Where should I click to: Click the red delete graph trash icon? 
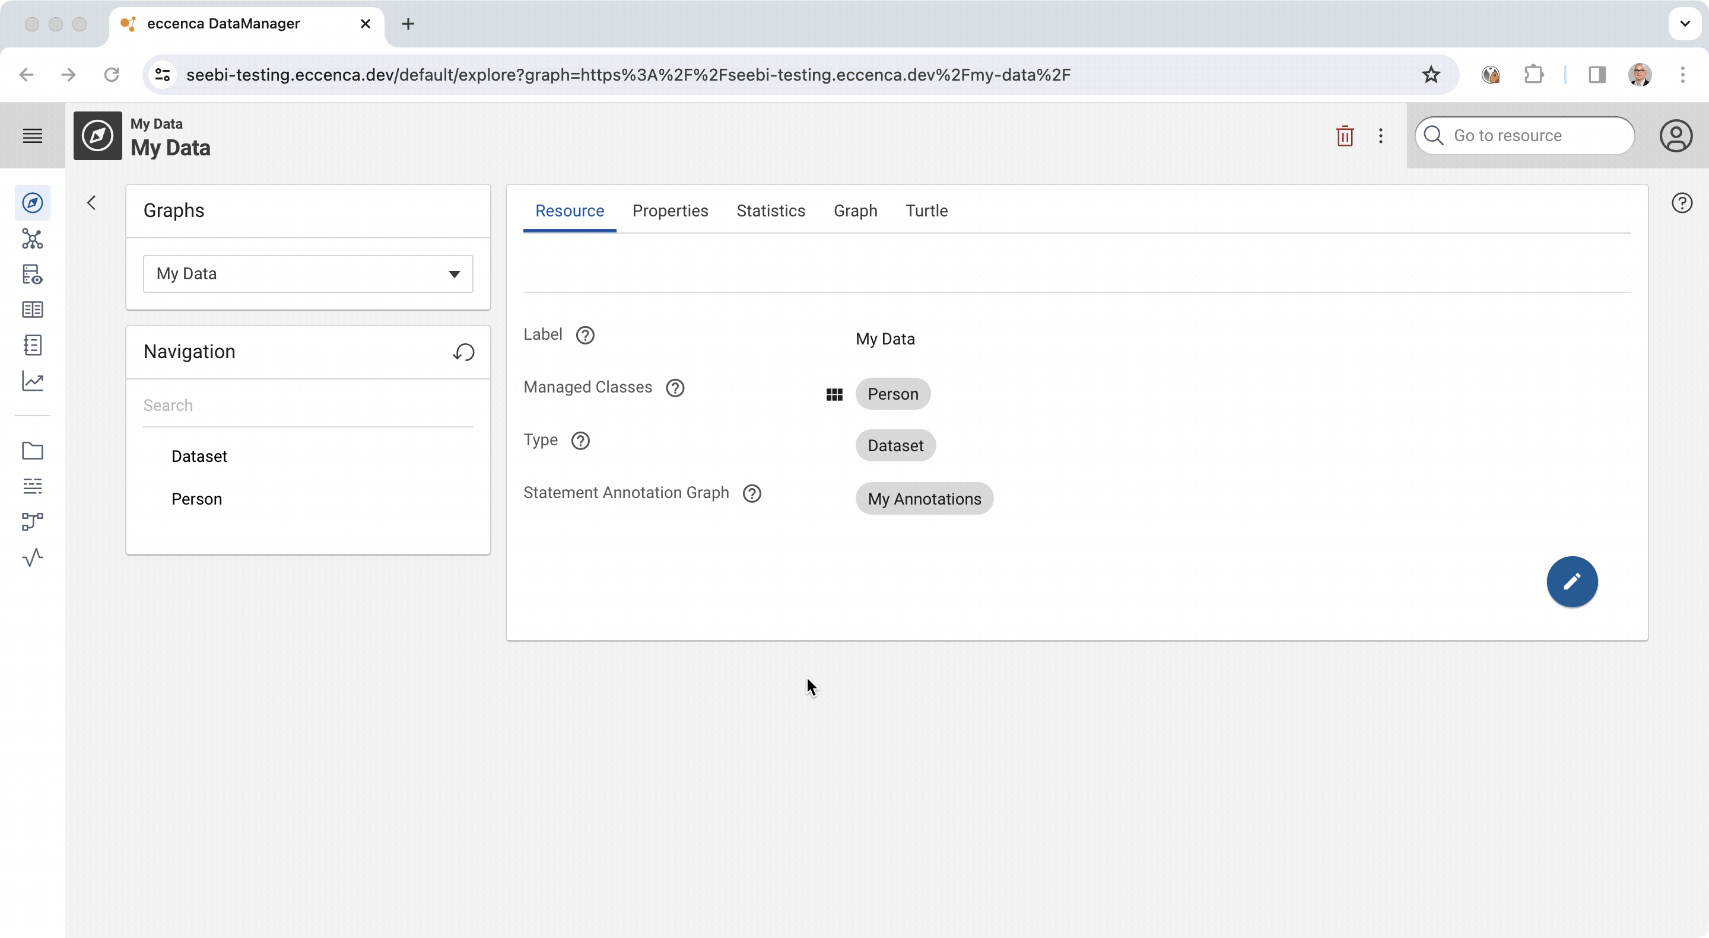(x=1345, y=136)
